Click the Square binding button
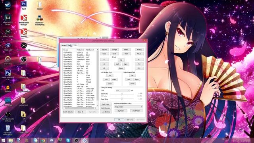The image size is (254, 143). tap(104, 50)
